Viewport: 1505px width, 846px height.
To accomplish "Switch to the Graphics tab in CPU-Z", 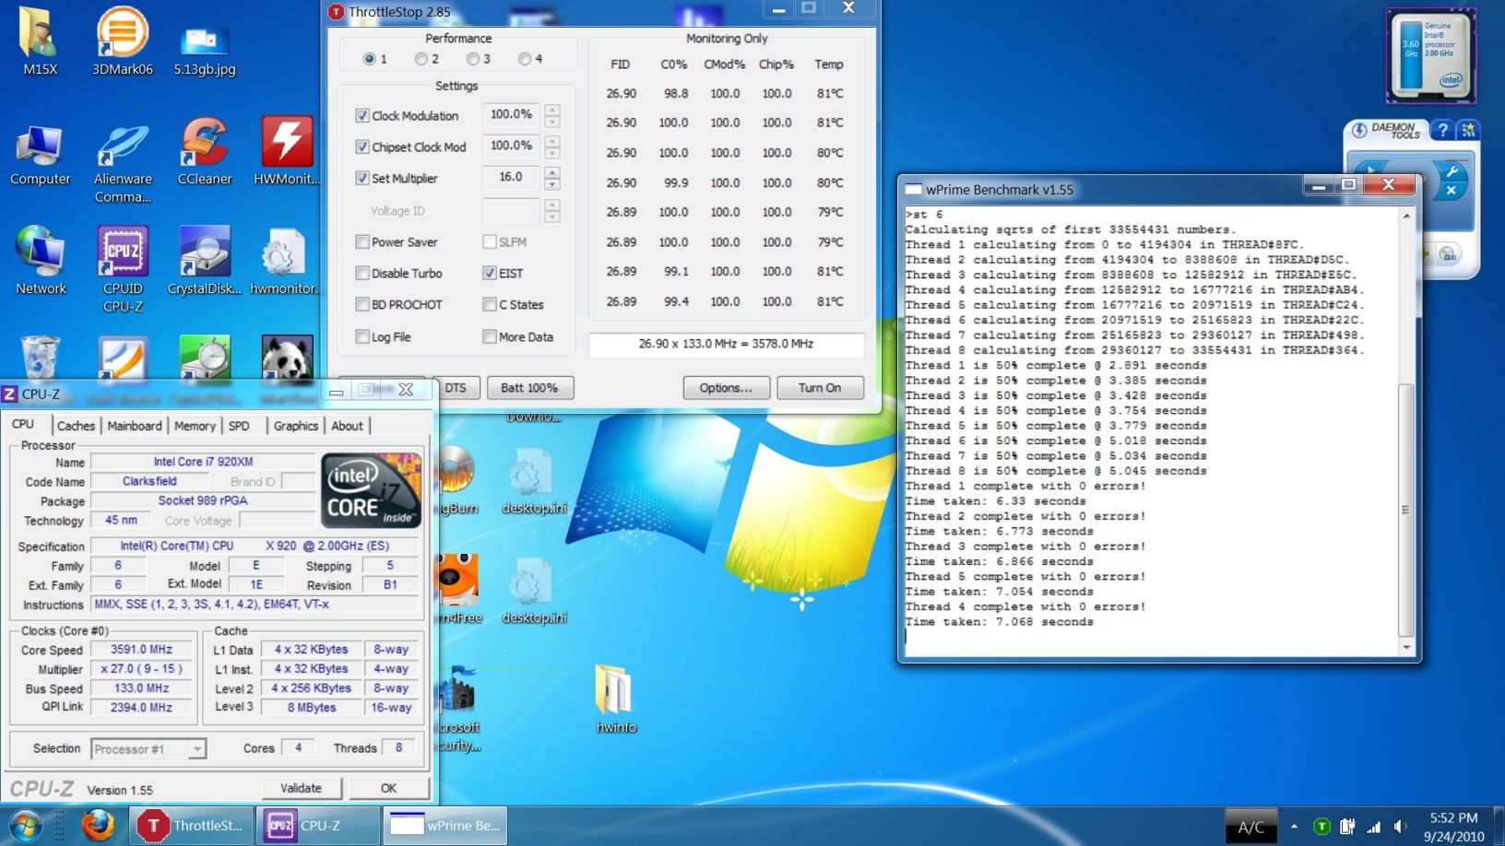I will click(295, 426).
